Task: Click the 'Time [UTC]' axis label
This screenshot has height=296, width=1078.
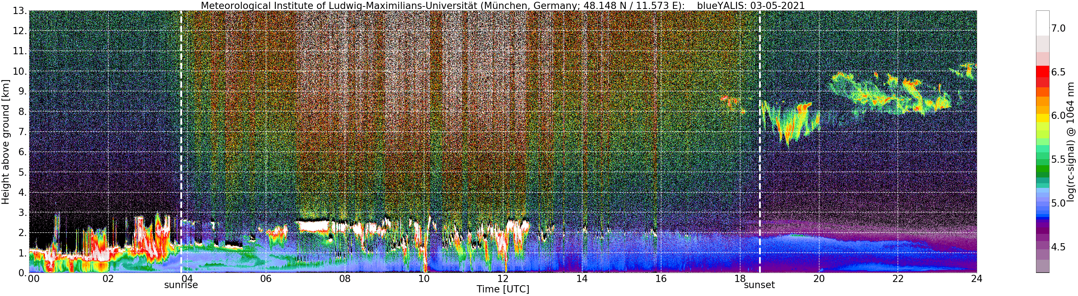Action: point(503,289)
